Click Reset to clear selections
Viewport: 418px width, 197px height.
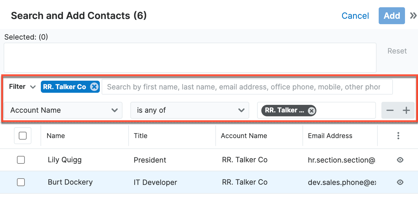pos(397,51)
